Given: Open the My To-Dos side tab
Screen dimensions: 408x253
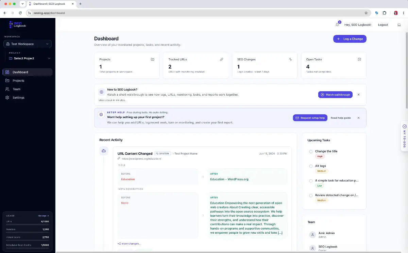Looking at the screenshot, I should 404,136.
